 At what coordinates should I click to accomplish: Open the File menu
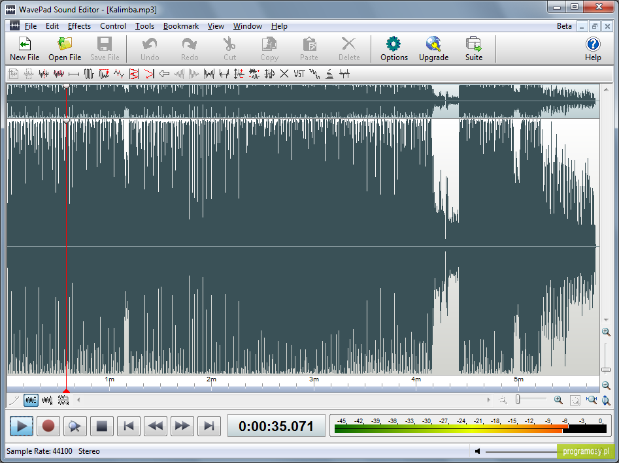coord(31,26)
